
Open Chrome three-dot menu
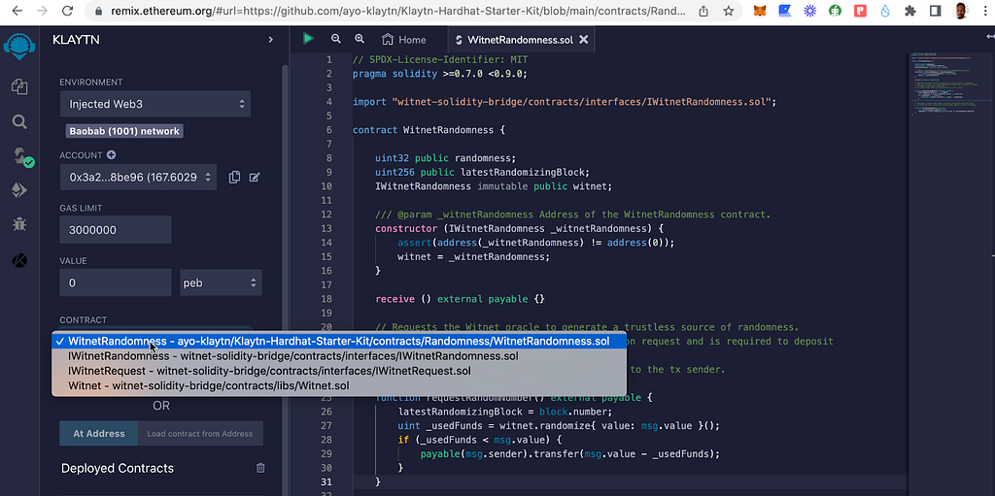(x=984, y=11)
